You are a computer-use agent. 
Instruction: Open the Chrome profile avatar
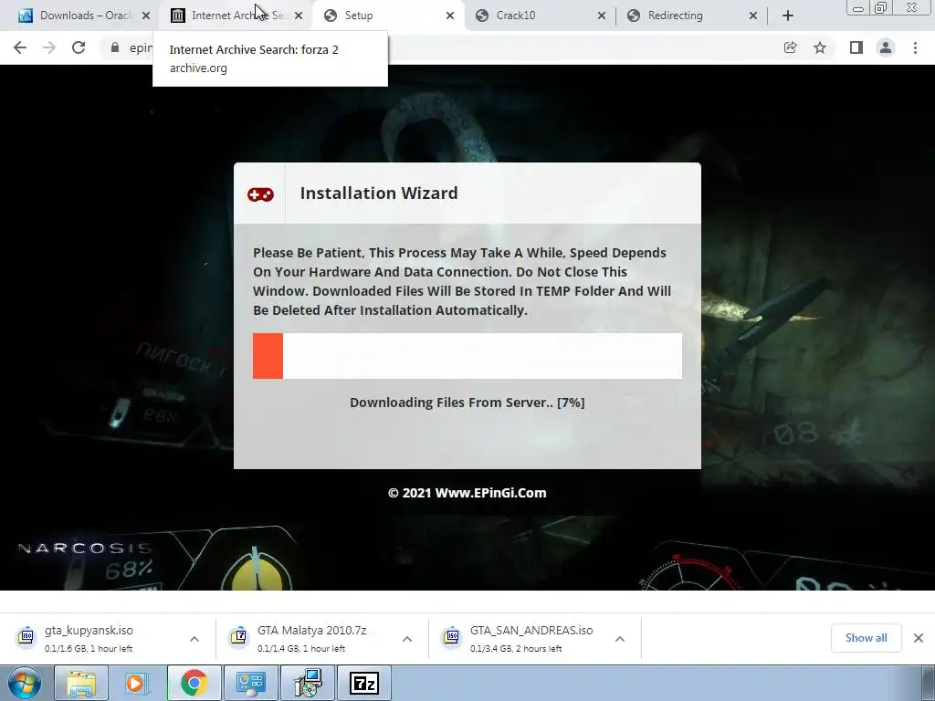tap(886, 47)
